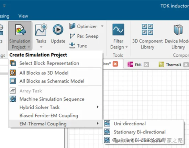The width and height of the screenshot is (189, 148).
Task: Open the Tune tool
Action: 78,46
